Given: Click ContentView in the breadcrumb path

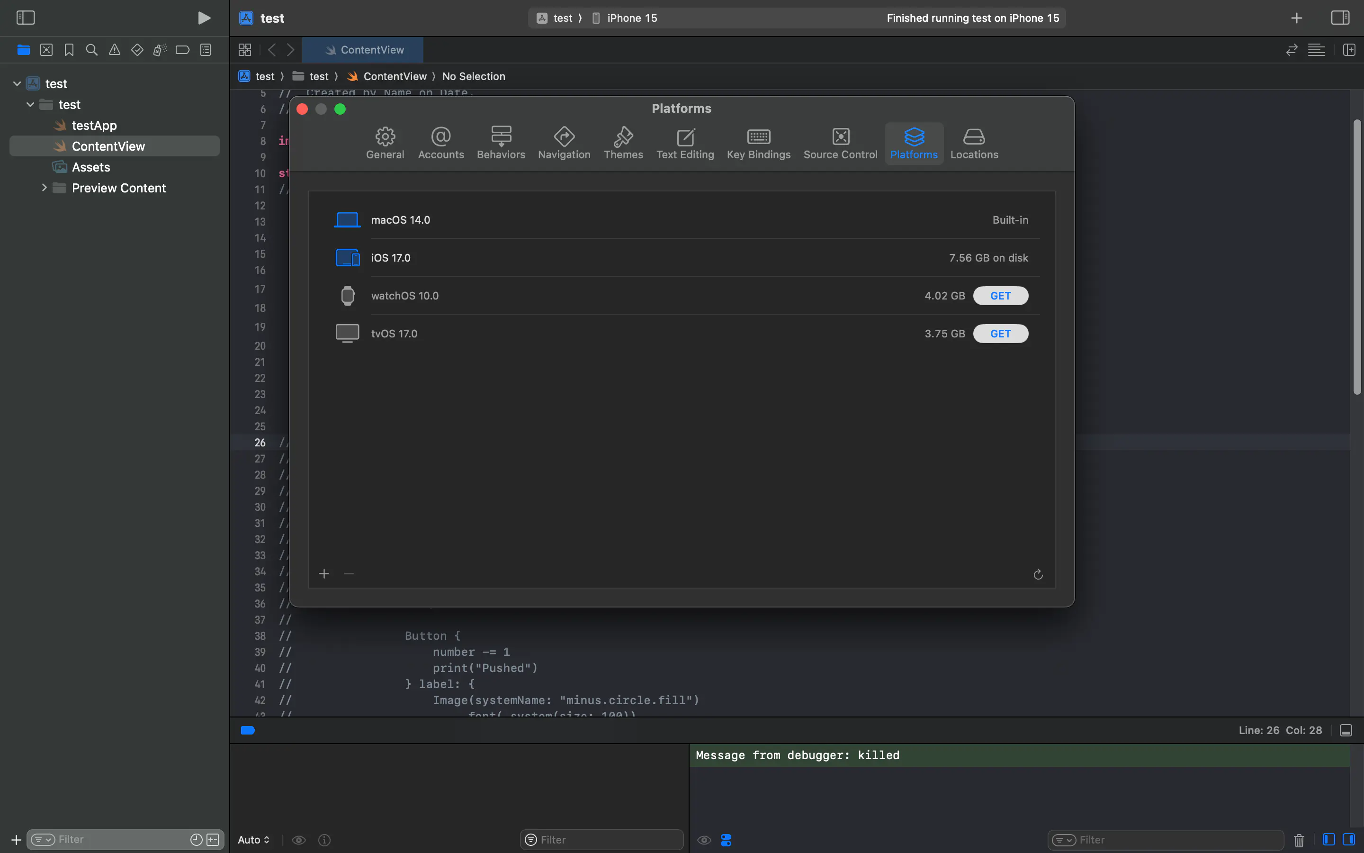Looking at the screenshot, I should [x=387, y=76].
